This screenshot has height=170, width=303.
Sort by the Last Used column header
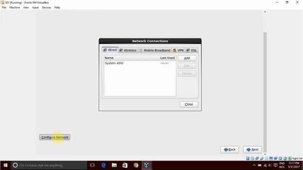[167, 58]
